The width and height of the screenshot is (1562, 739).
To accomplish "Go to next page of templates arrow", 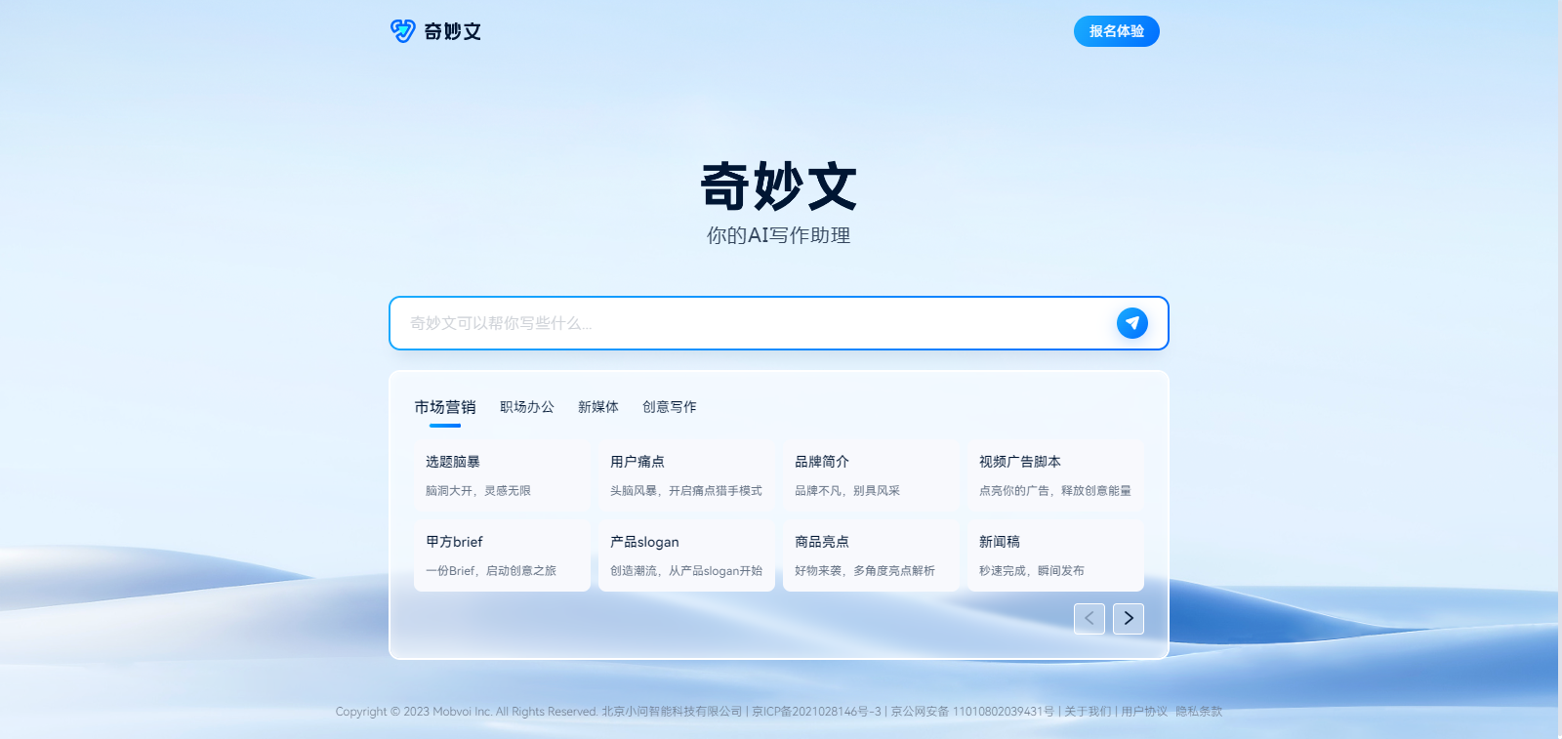I will [x=1129, y=618].
